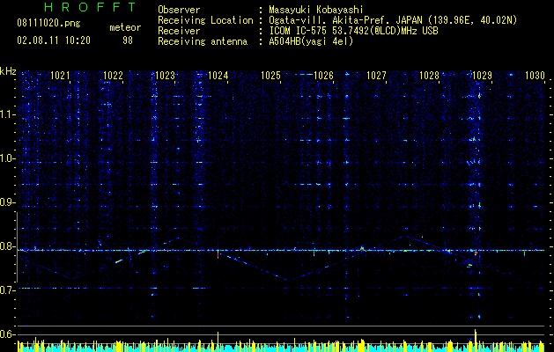Click the ICOM IC-575 53.7492 receiver text
The height and width of the screenshot is (352, 554).
click(353, 31)
